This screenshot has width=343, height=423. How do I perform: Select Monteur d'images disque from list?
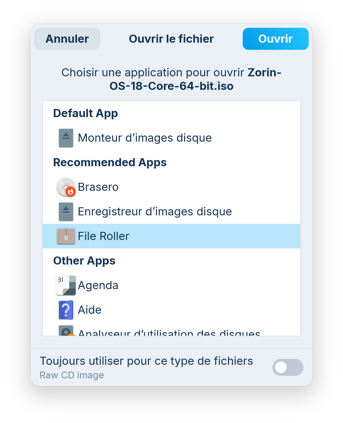[x=145, y=138]
